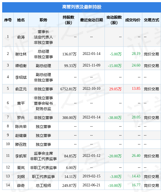Click the holdings value 249.87万
Screen dimensions: 161x192
pyautogui.click(x=69, y=186)
